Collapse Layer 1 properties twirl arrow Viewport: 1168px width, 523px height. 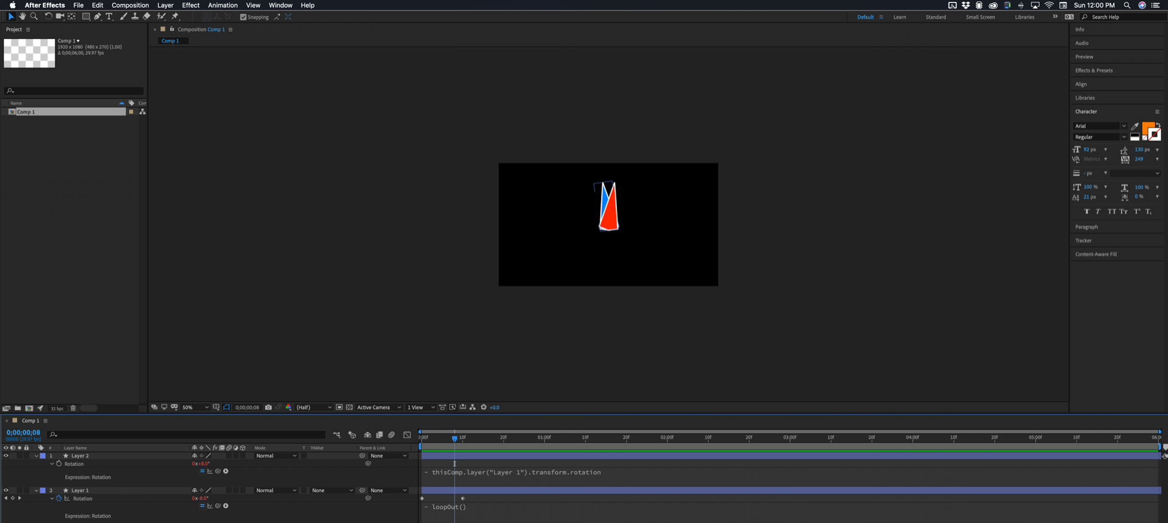pos(36,490)
